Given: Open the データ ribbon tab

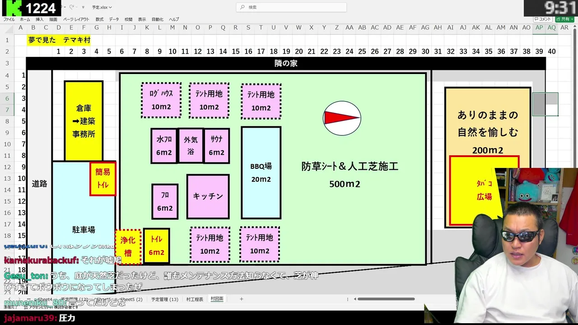Looking at the screenshot, I should (114, 19).
